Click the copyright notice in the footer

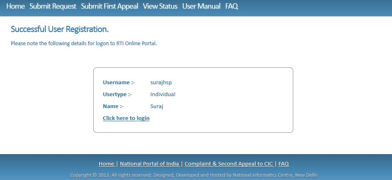[x=194, y=175]
